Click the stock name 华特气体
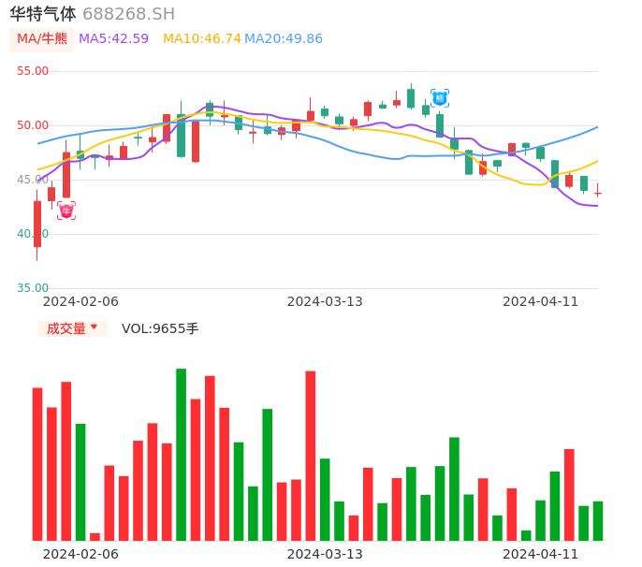642x567 pixels. [x=43, y=14]
